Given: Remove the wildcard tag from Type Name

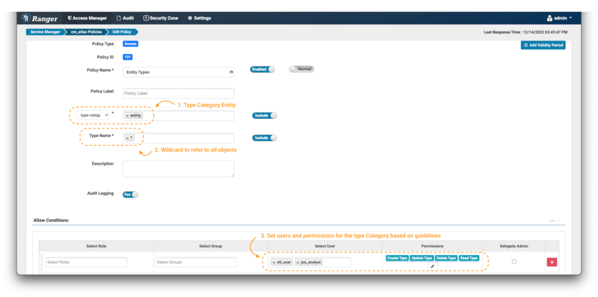Looking at the screenshot, I should [127, 138].
